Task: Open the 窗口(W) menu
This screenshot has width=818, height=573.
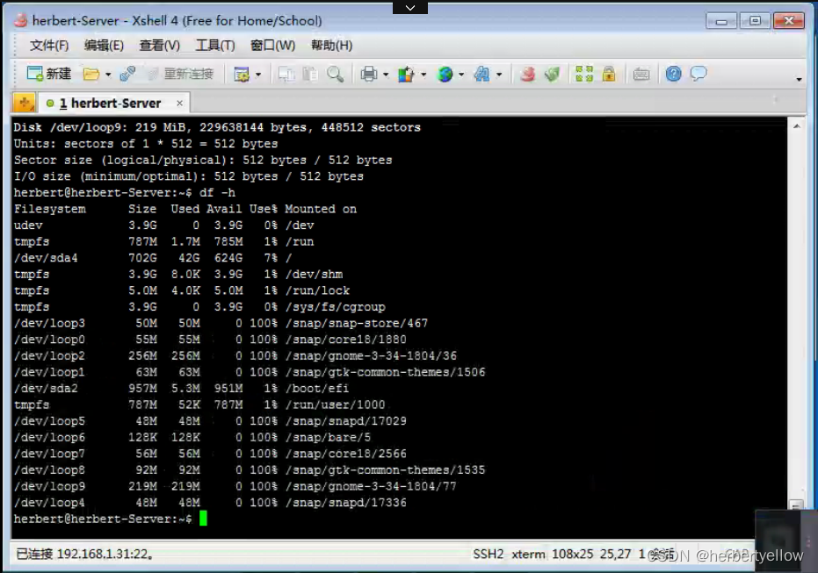Action: pyautogui.click(x=272, y=46)
